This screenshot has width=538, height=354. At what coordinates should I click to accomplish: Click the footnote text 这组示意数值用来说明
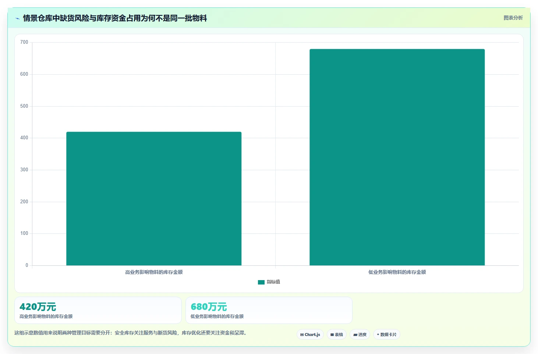pyautogui.click(x=131, y=333)
